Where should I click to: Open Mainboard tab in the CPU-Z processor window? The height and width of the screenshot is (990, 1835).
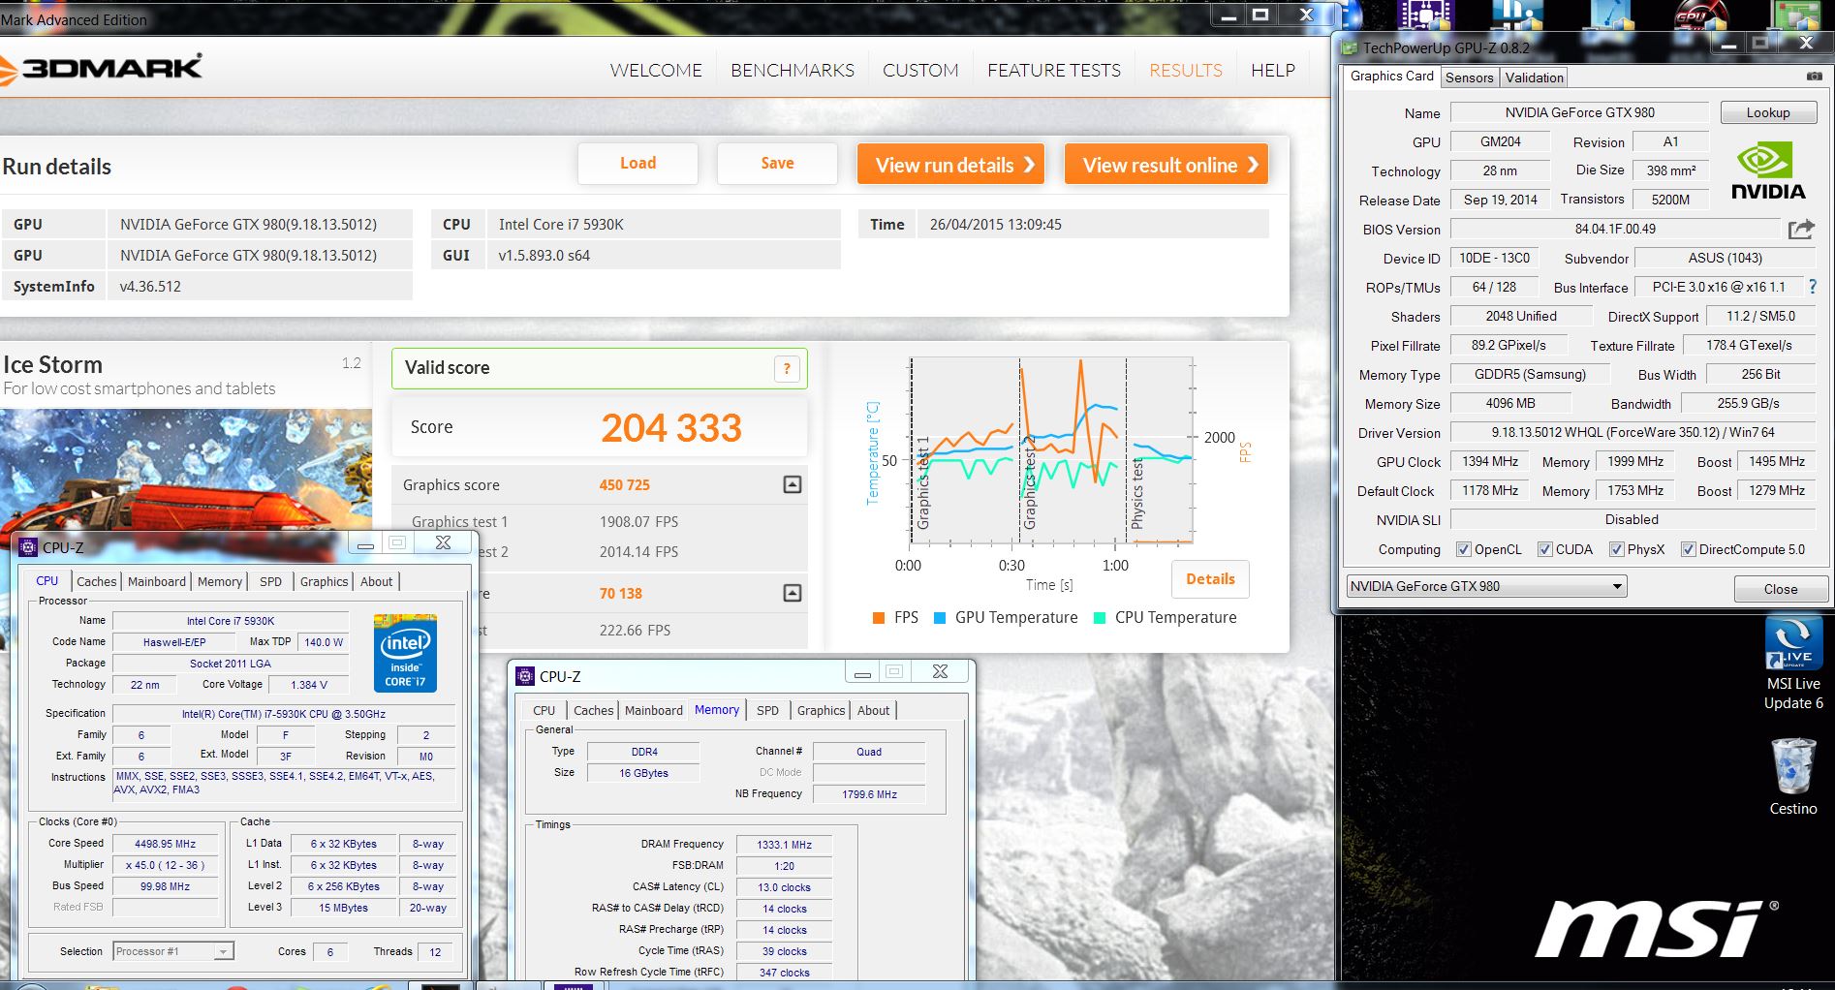[157, 581]
